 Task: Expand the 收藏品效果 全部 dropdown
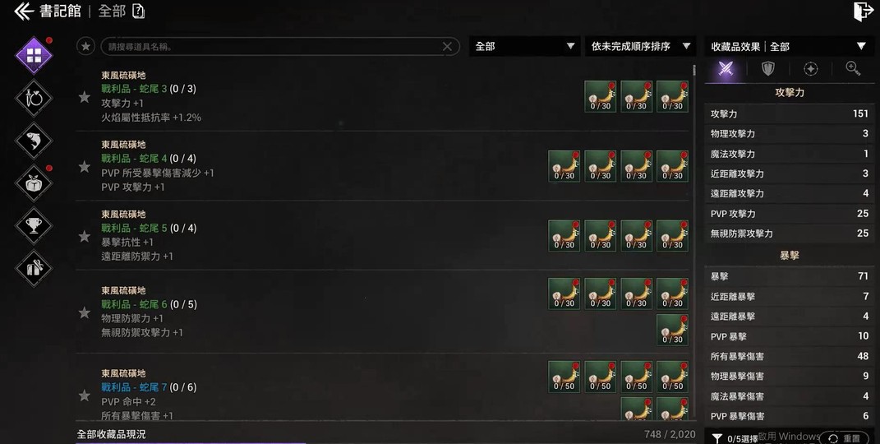point(789,47)
